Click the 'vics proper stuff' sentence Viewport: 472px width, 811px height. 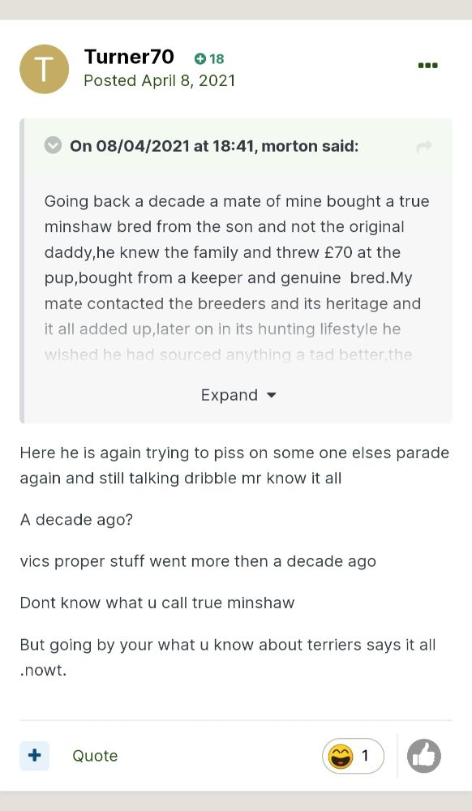pos(198,561)
